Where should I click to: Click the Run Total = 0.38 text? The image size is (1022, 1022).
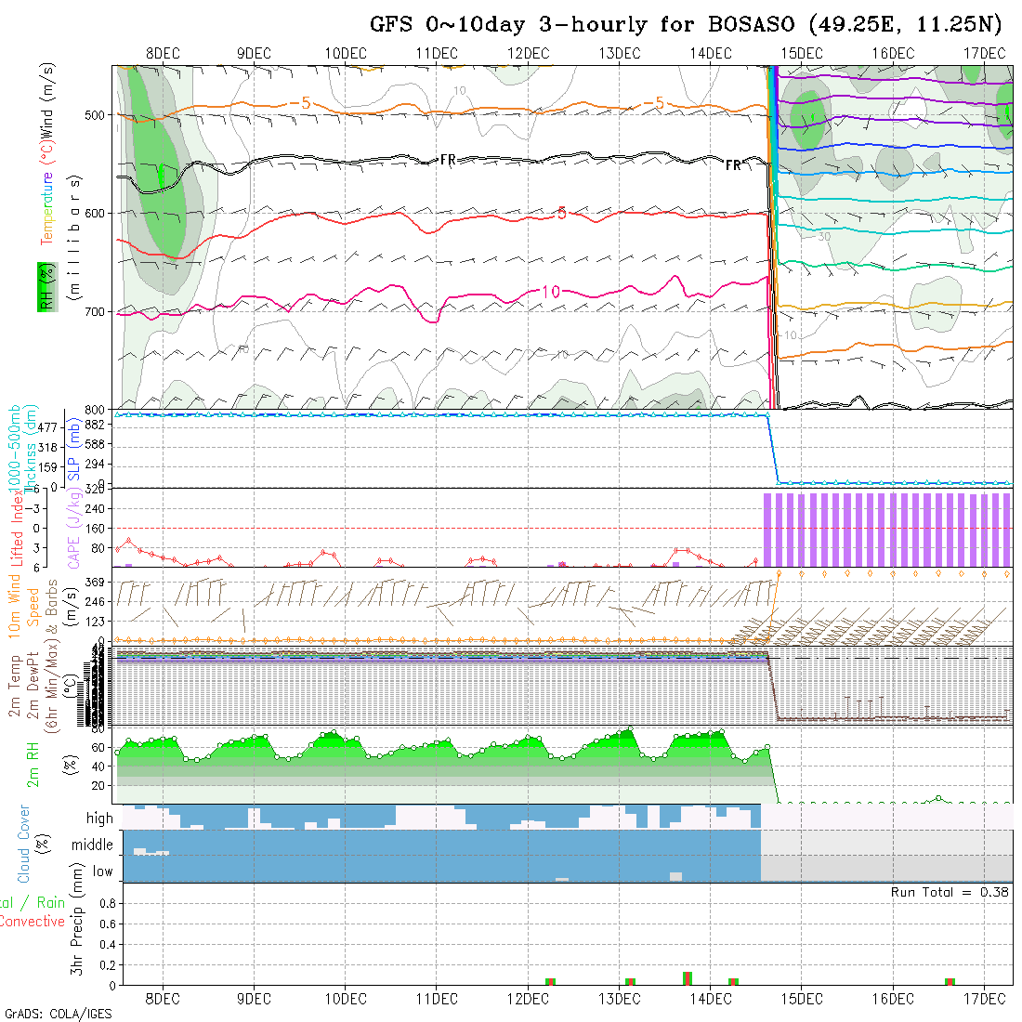pyautogui.click(x=950, y=892)
